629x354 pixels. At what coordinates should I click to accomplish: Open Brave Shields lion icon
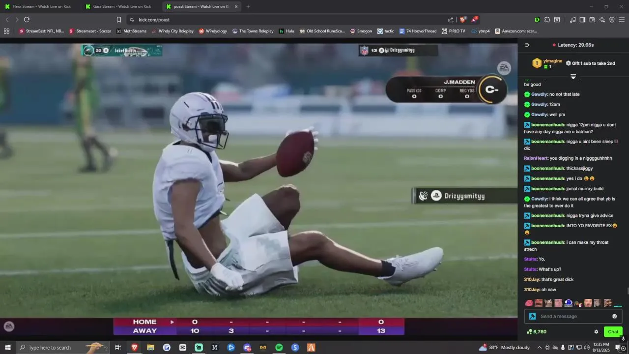[x=462, y=20]
